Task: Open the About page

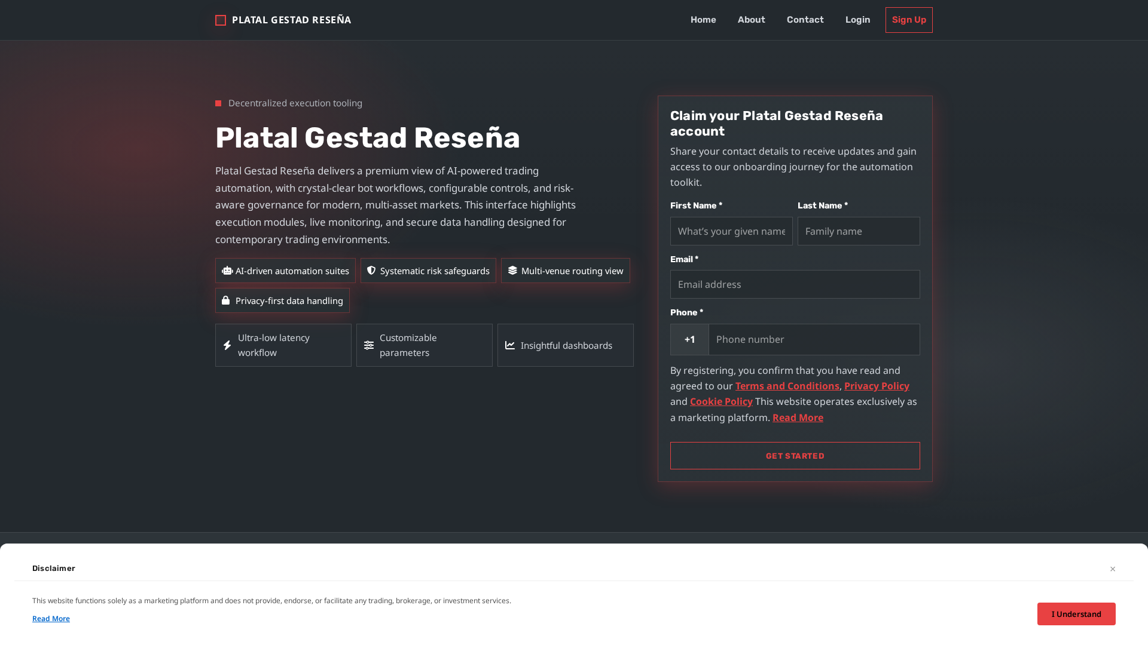Action: [751, 20]
